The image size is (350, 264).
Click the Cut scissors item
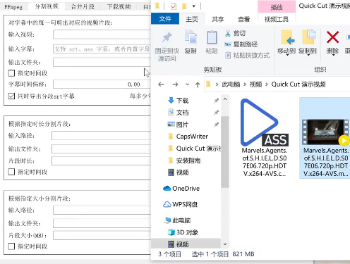tap(235, 33)
